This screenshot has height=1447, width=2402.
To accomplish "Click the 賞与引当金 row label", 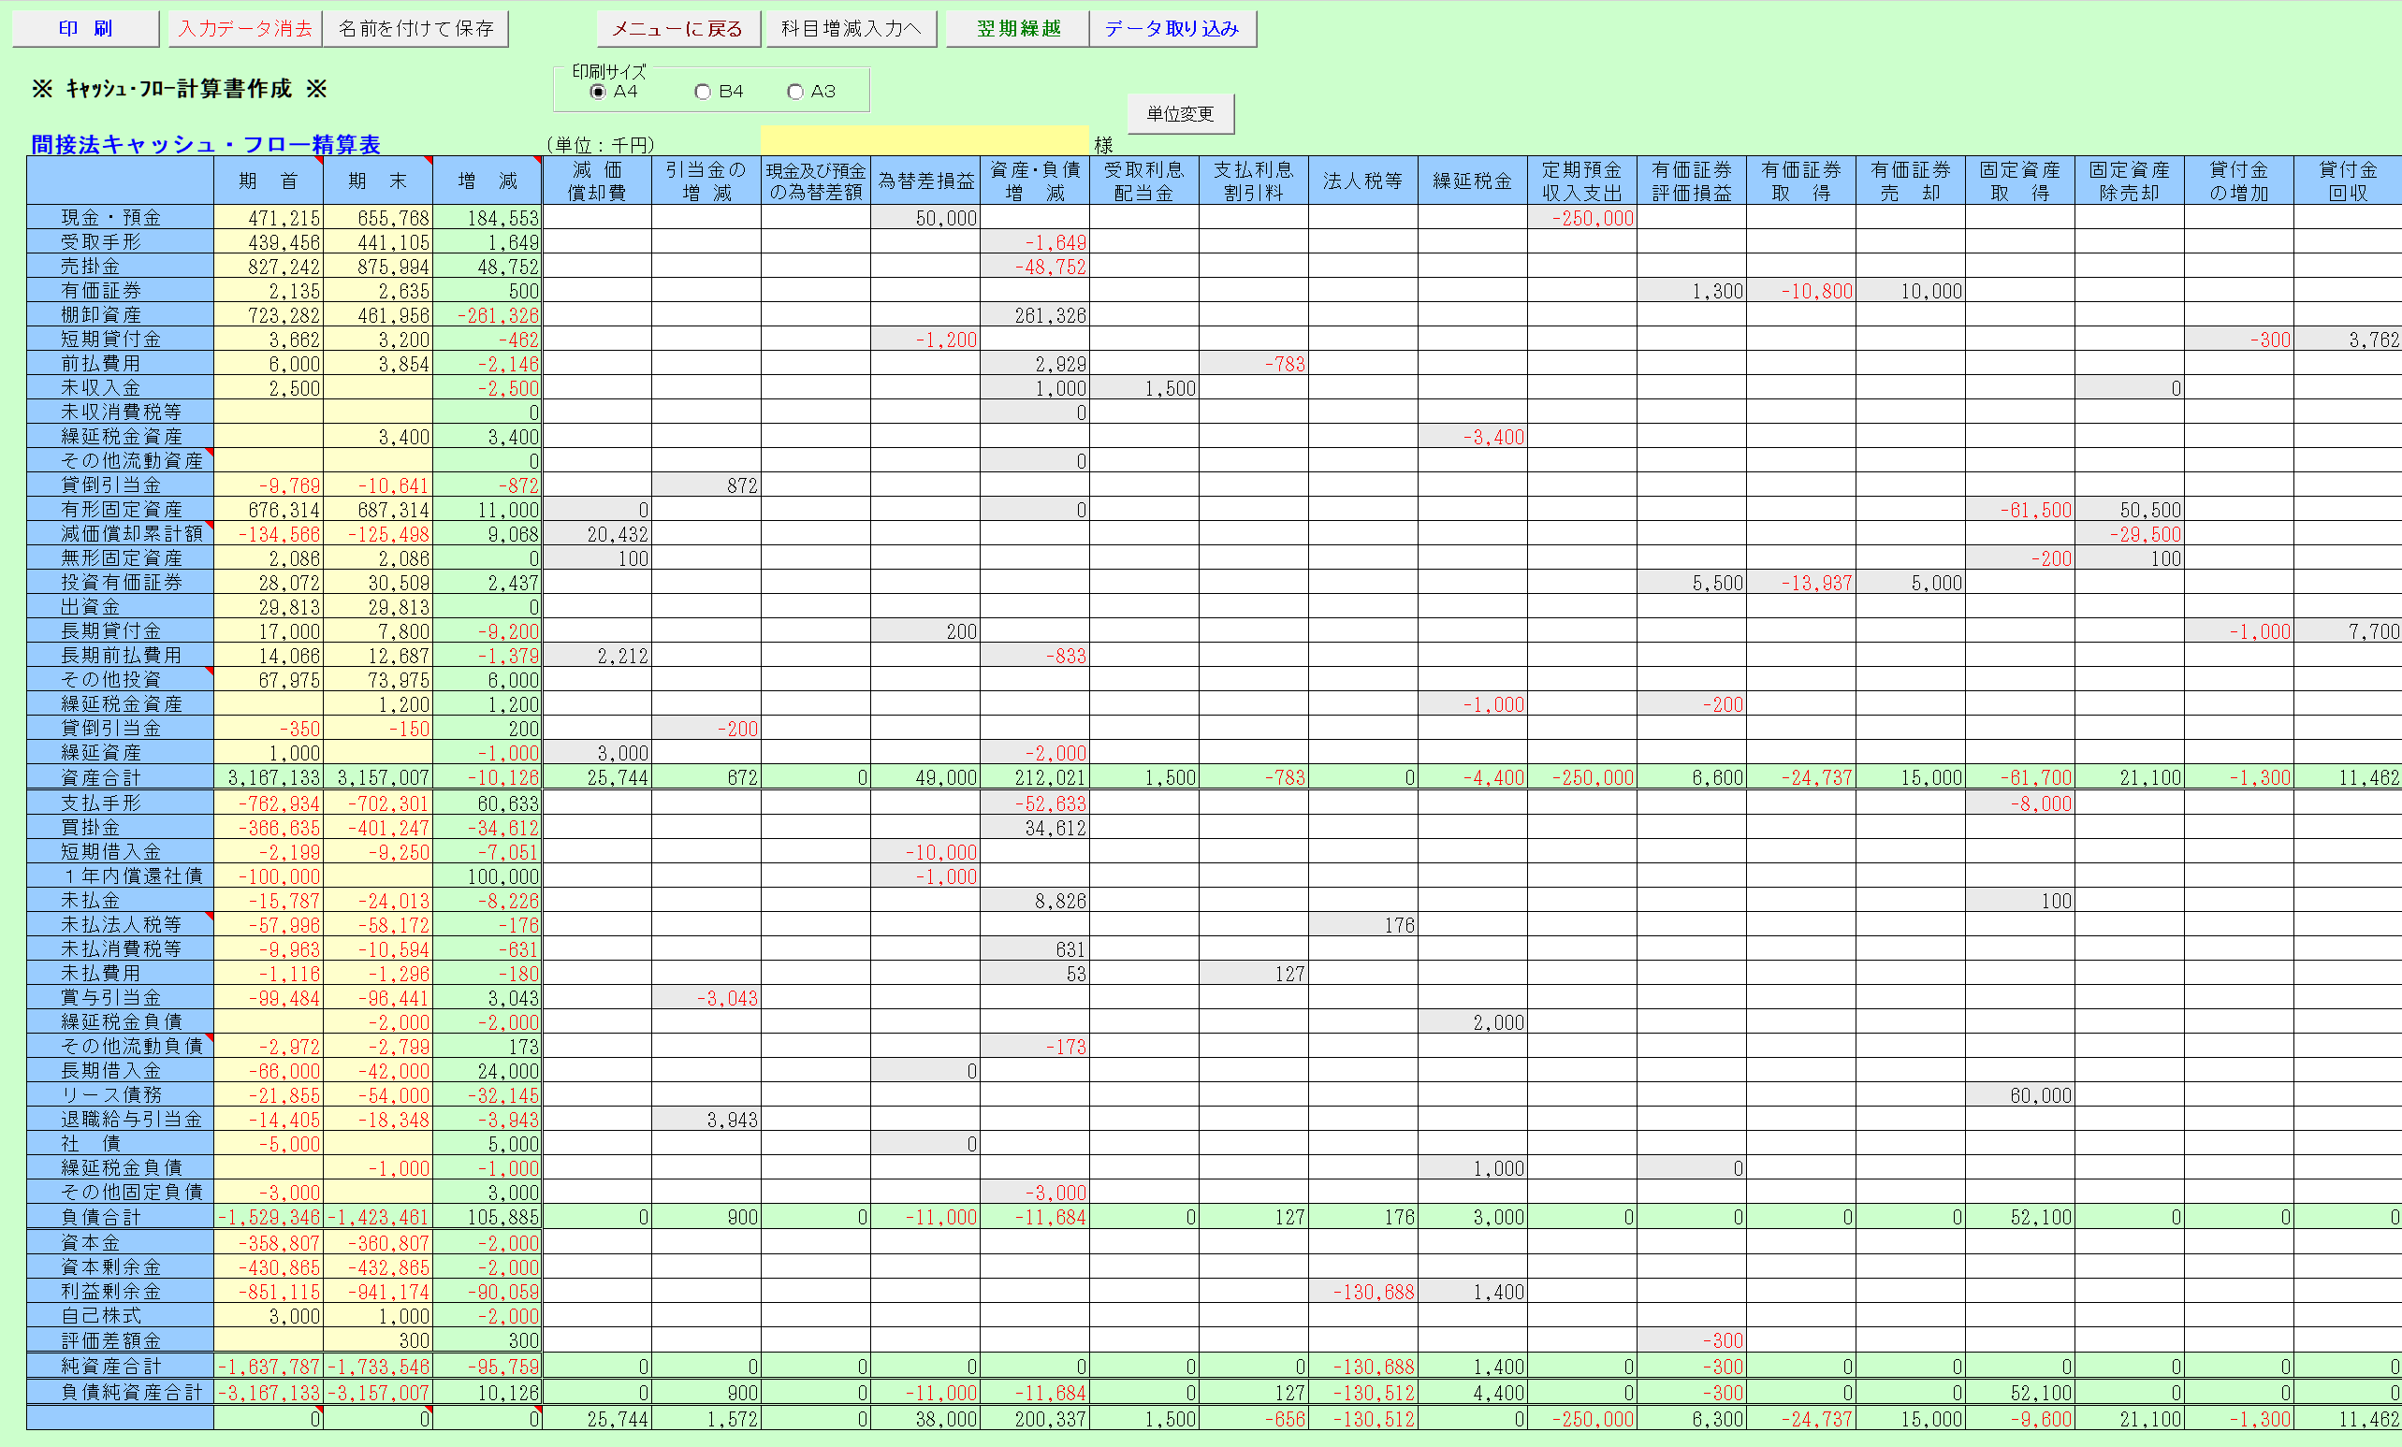I will 120,998.
